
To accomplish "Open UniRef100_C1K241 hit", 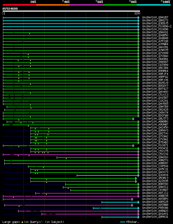I will pos(155,101).
